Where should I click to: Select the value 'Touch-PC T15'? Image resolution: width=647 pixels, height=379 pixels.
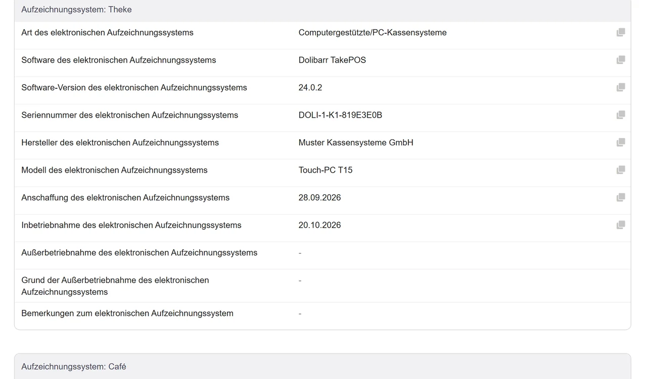click(x=326, y=170)
